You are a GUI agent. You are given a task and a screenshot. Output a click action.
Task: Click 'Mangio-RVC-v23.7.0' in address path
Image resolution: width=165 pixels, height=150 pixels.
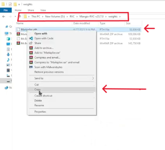click(x=92, y=17)
